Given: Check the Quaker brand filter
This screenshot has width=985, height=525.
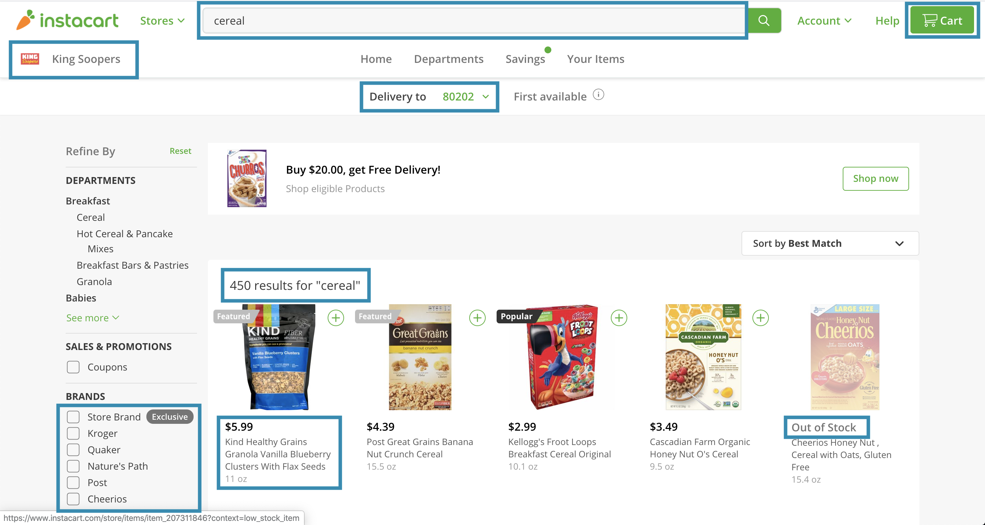Looking at the screenshot, I should (x=73, y=450).
